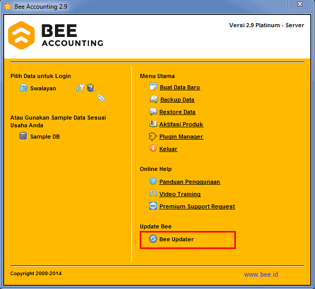Click the title bar Bee app icon

8,7
